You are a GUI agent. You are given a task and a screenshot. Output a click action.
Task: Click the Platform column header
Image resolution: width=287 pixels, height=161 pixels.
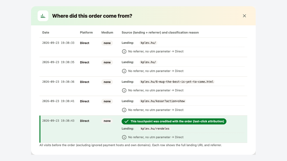tap(86, 33)
